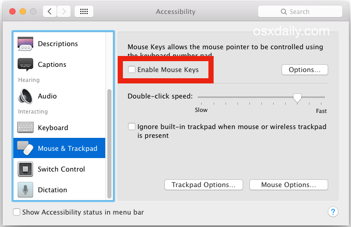Choose the Audio speaker icon
The image size is (351, 227).
coord(25,96)
